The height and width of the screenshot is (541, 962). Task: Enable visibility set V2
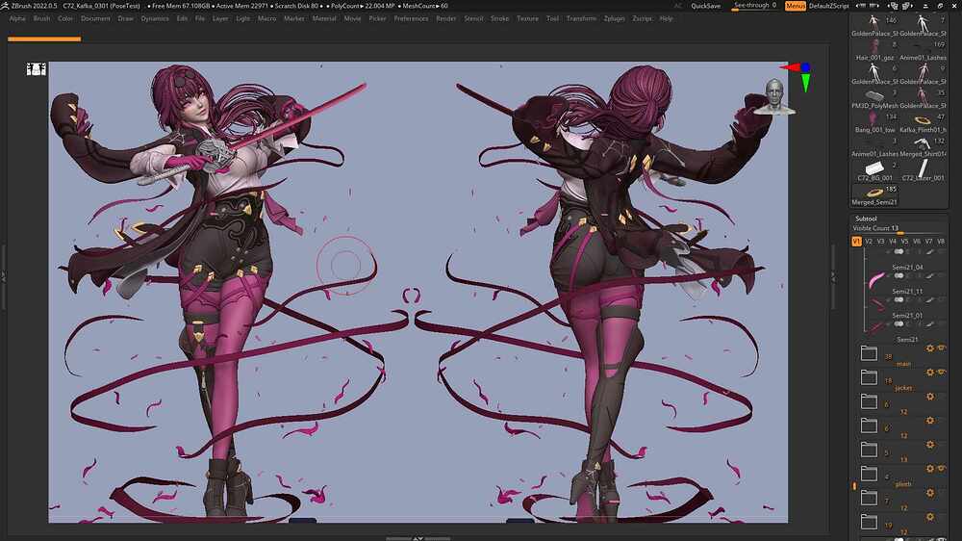click(868, 242)
